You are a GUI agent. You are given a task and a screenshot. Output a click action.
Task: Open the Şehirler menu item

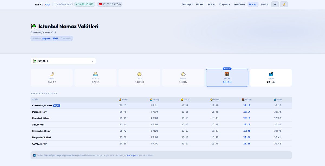pos(212,4)
